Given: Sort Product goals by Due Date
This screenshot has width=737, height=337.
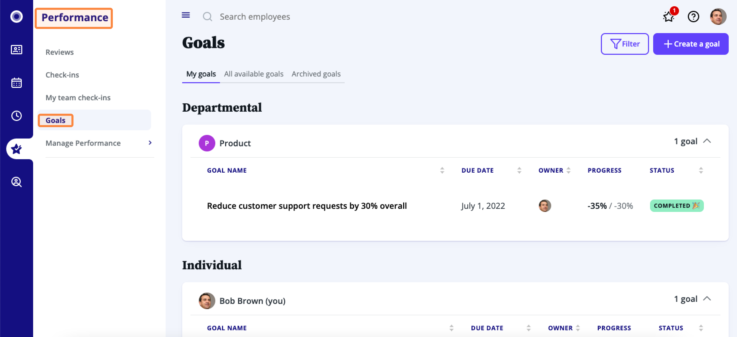Looking at the screenshot, I should (x=519, y=170).
